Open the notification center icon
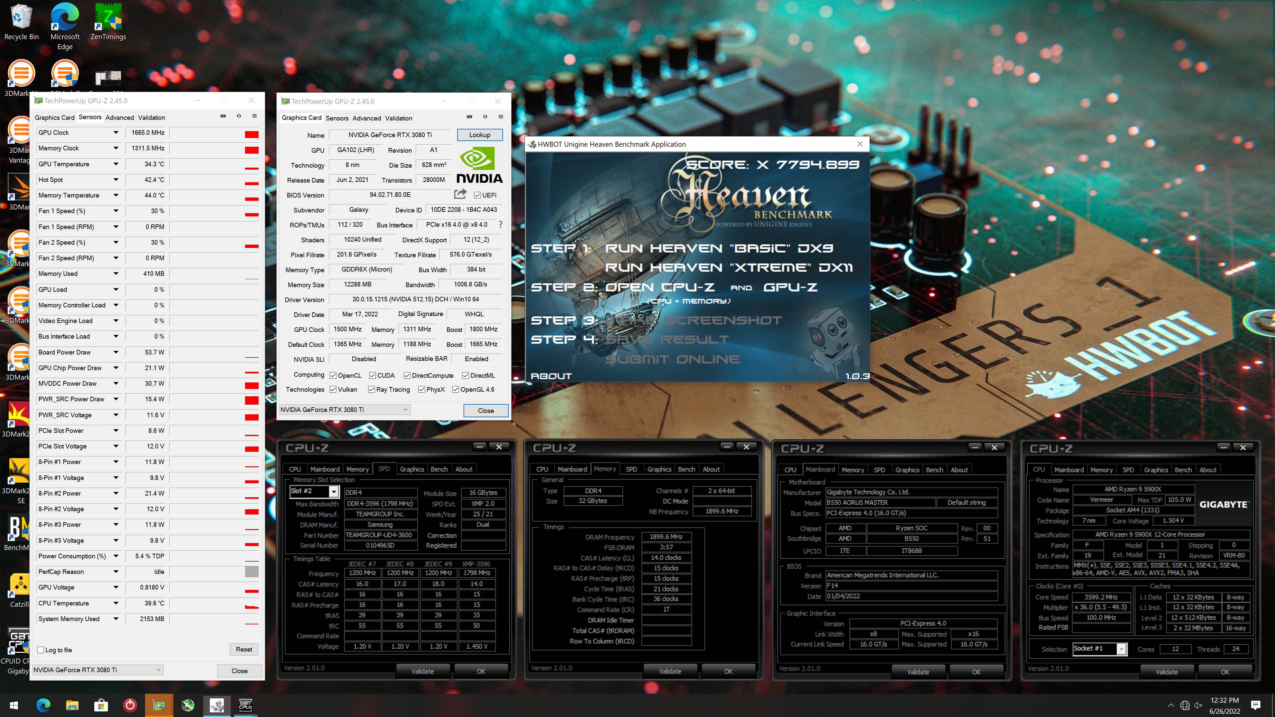The width and height of the screenshot is (1275, 717). click(x=1255, y=705)
